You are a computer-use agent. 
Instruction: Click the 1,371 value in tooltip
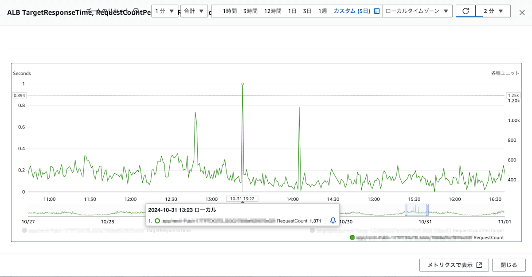[x=315, y=220]
